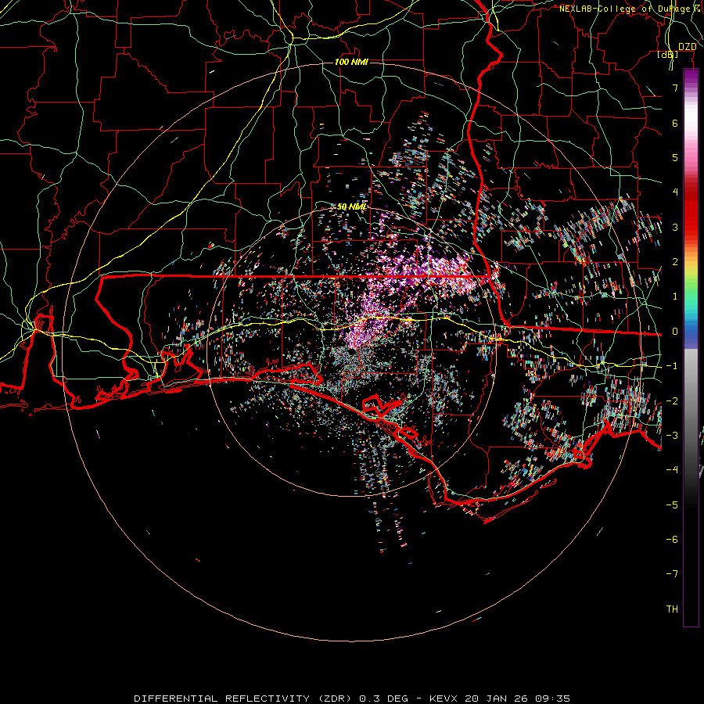
Task: Click the 4 value on the color scale
Action: (x=675, y=192)
